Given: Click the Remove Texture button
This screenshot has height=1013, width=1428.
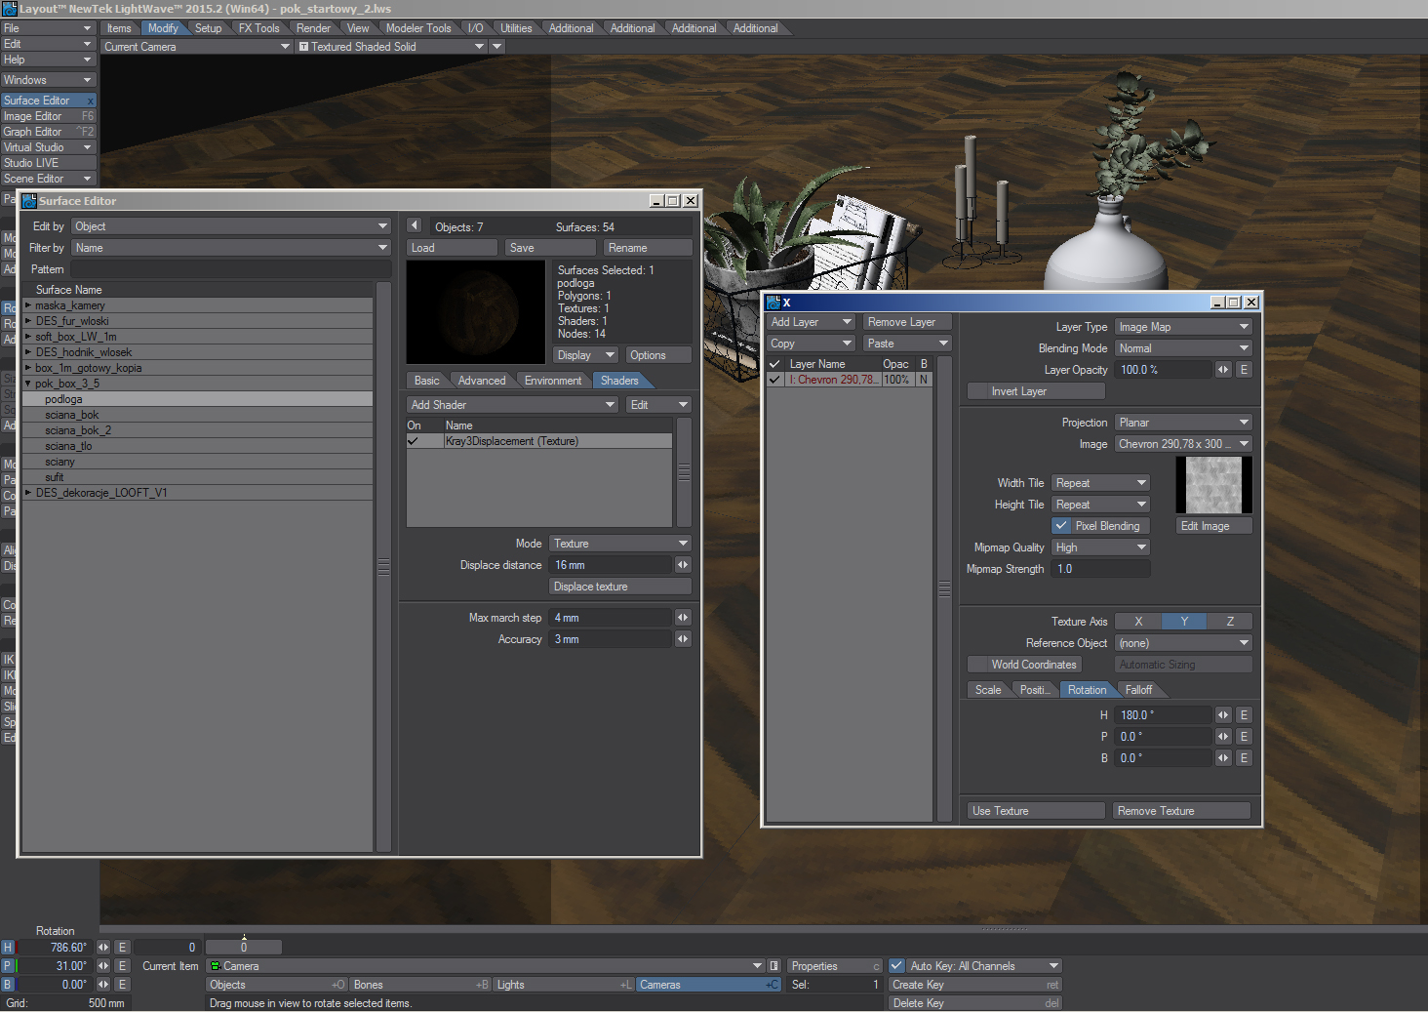Looking at the screenshot, I should point(1181,811).
